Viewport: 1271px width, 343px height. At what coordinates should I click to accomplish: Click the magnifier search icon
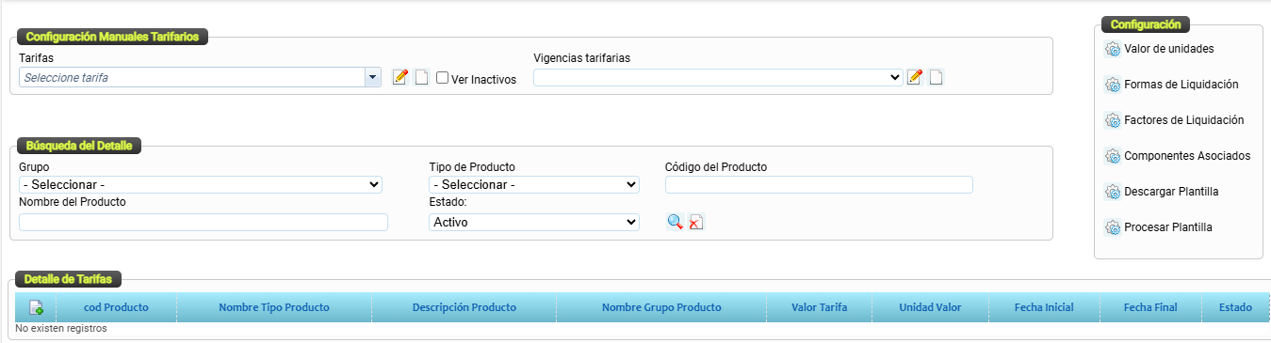pos(675,222)
